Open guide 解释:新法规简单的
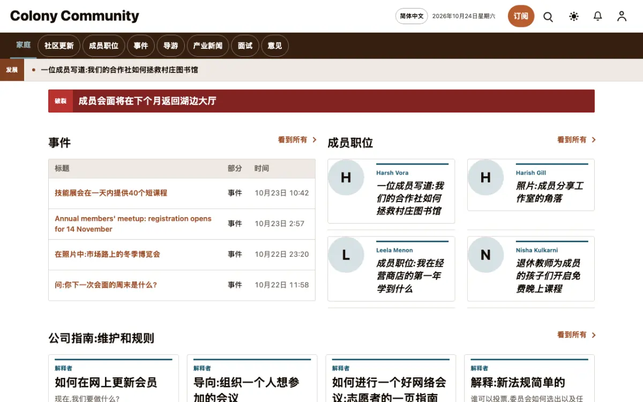Screen dimensions: 643x402 (x=518, y=383)
